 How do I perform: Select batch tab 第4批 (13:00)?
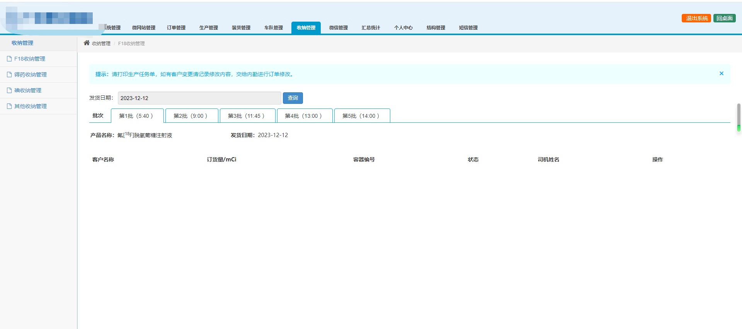(305, 116)
